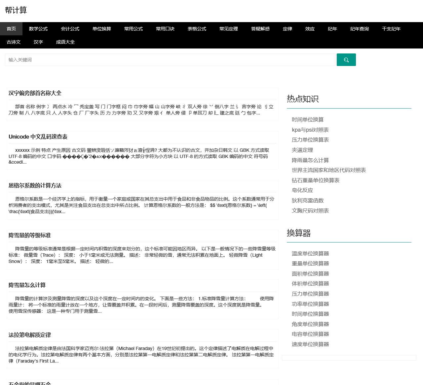This screenshot has height=385, width=423.
Task: Click the keyword search input field
Action: coord(170,60)
